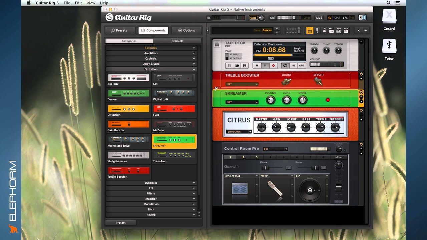Show the preset volume PRST icon
The image size is (427, 240).
point(331,30)
